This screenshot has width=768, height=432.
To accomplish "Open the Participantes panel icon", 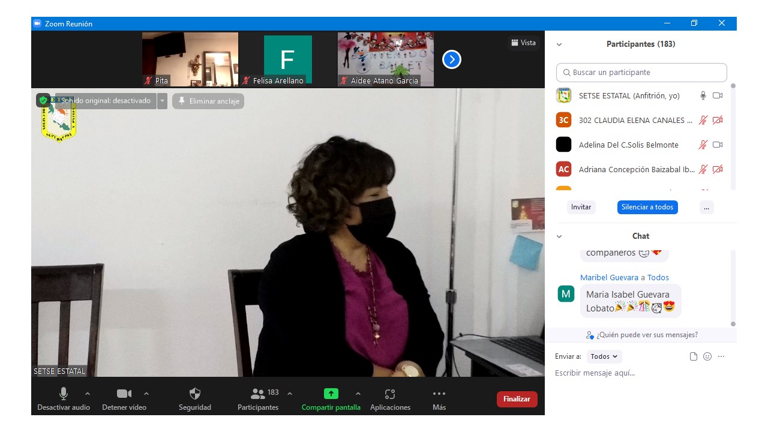I will point(258,394).
